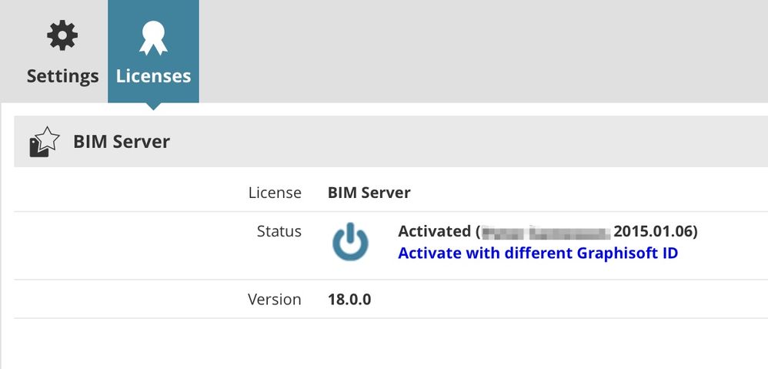
Task: Select the 18.0.0 version number
Action: pyautogui.click(x=349, y=299)
